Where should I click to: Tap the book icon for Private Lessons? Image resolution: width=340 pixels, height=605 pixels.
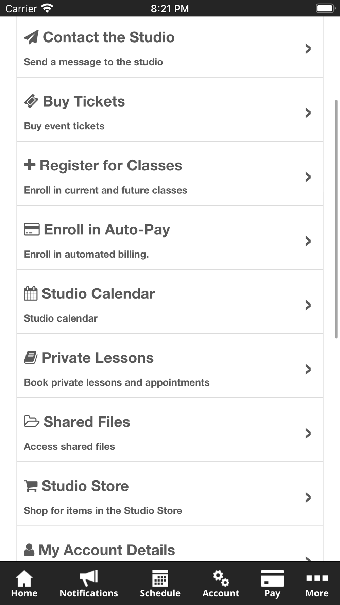pos(31,358)
